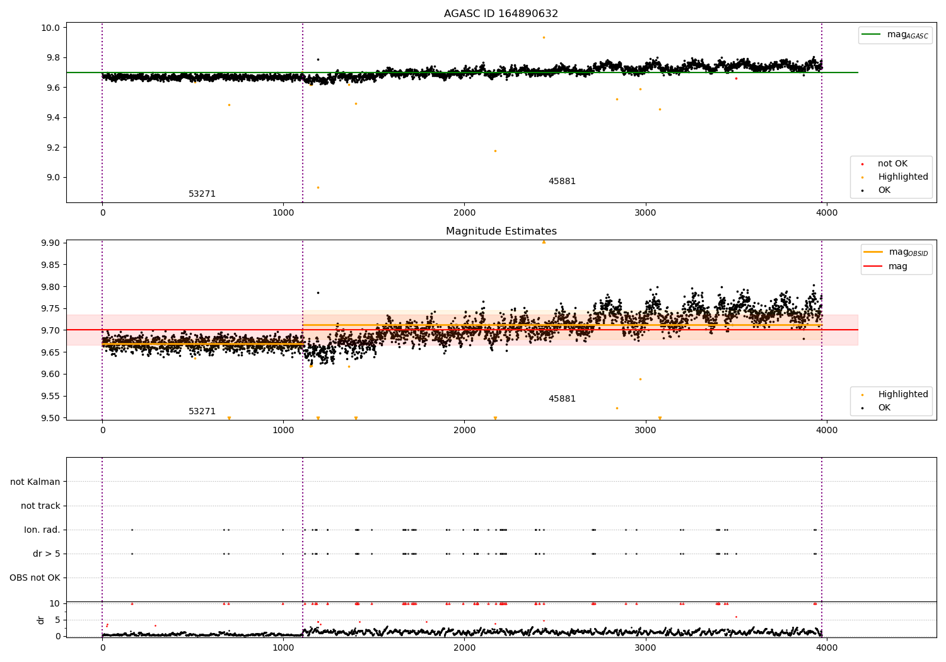Click the orange line swatch beside mag OBSID
The image size is (946, 662).
(x=873, y=252)
